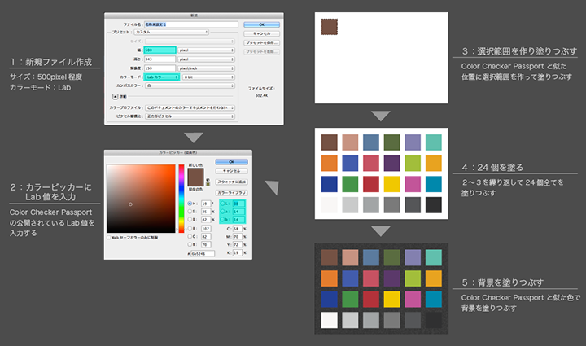Open カラーライブラリ from the Color Picker
This screenshot has width=586, height=346.
(x=232, y=192)
